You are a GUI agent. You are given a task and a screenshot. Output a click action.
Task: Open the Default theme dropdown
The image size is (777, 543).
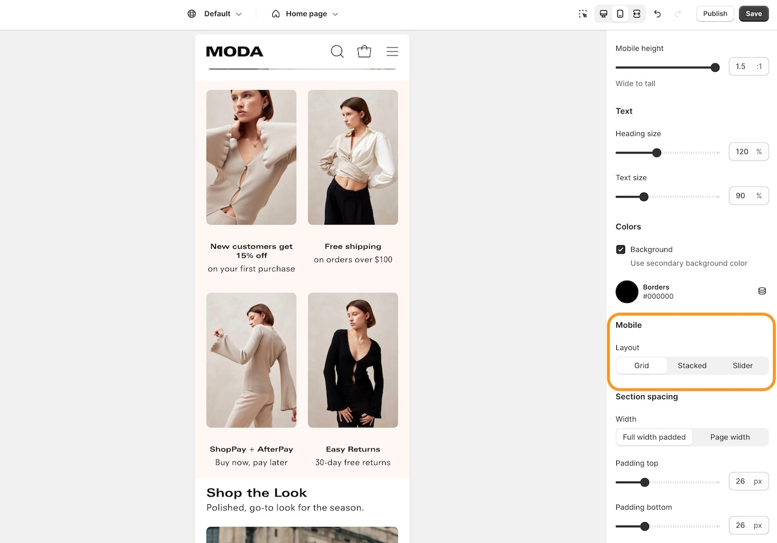215,14
